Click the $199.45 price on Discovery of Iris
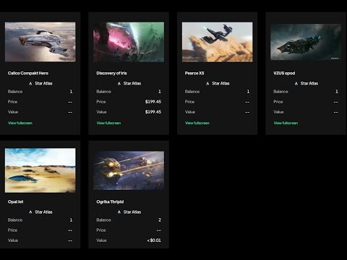 153,102
